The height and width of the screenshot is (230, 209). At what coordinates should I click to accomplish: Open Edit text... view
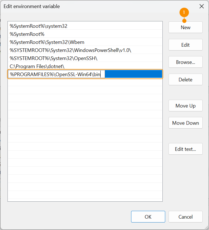point(185,149)
